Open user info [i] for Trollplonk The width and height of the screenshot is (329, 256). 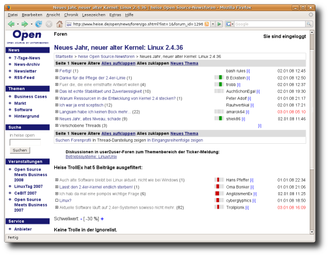pyautogui.click(x=247, y=207)
